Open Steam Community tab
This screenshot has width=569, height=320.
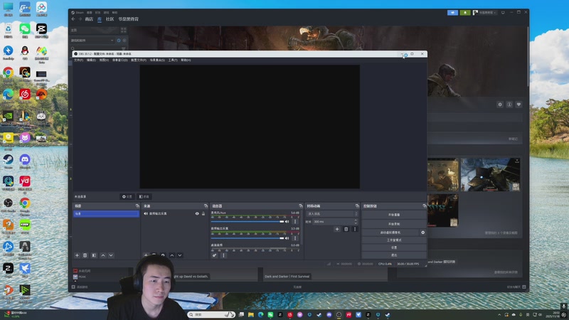(x=110, y=19)
